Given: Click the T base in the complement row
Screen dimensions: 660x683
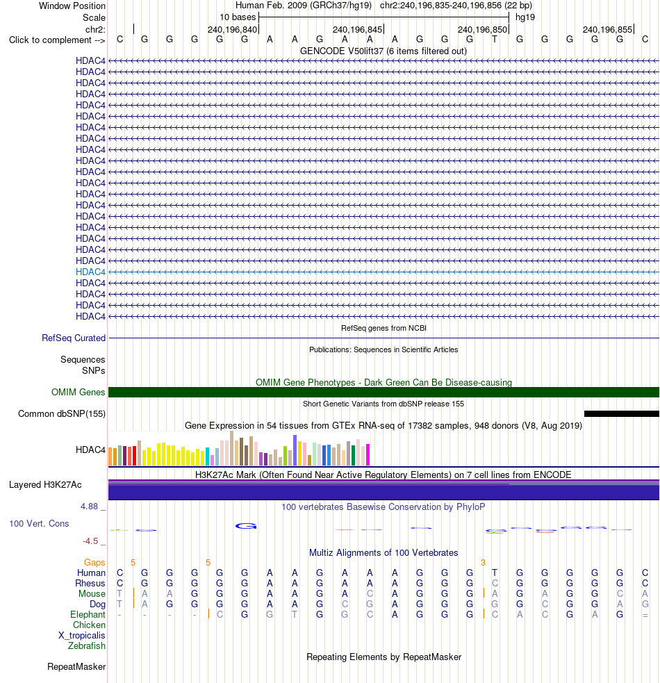Looking at the screenshot, I should (495, 40).
